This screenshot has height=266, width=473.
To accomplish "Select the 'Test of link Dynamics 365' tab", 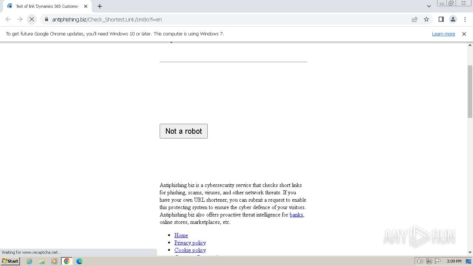I will [x=47, y=6].
